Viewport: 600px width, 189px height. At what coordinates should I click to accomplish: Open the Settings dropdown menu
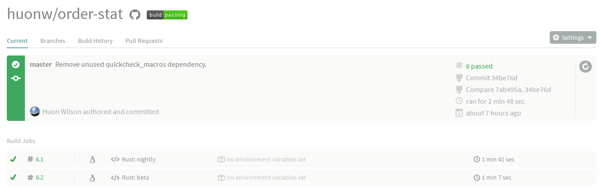573,37
